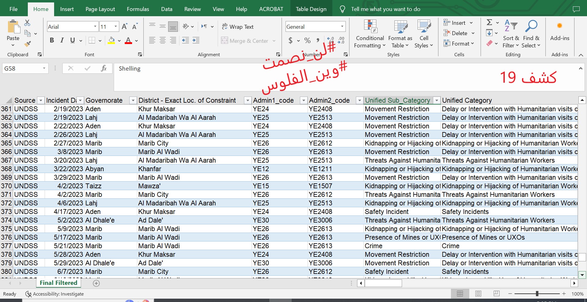Click the AutoSum sigma icon
The image size is (587, 302).
click(x=489, y=22)
